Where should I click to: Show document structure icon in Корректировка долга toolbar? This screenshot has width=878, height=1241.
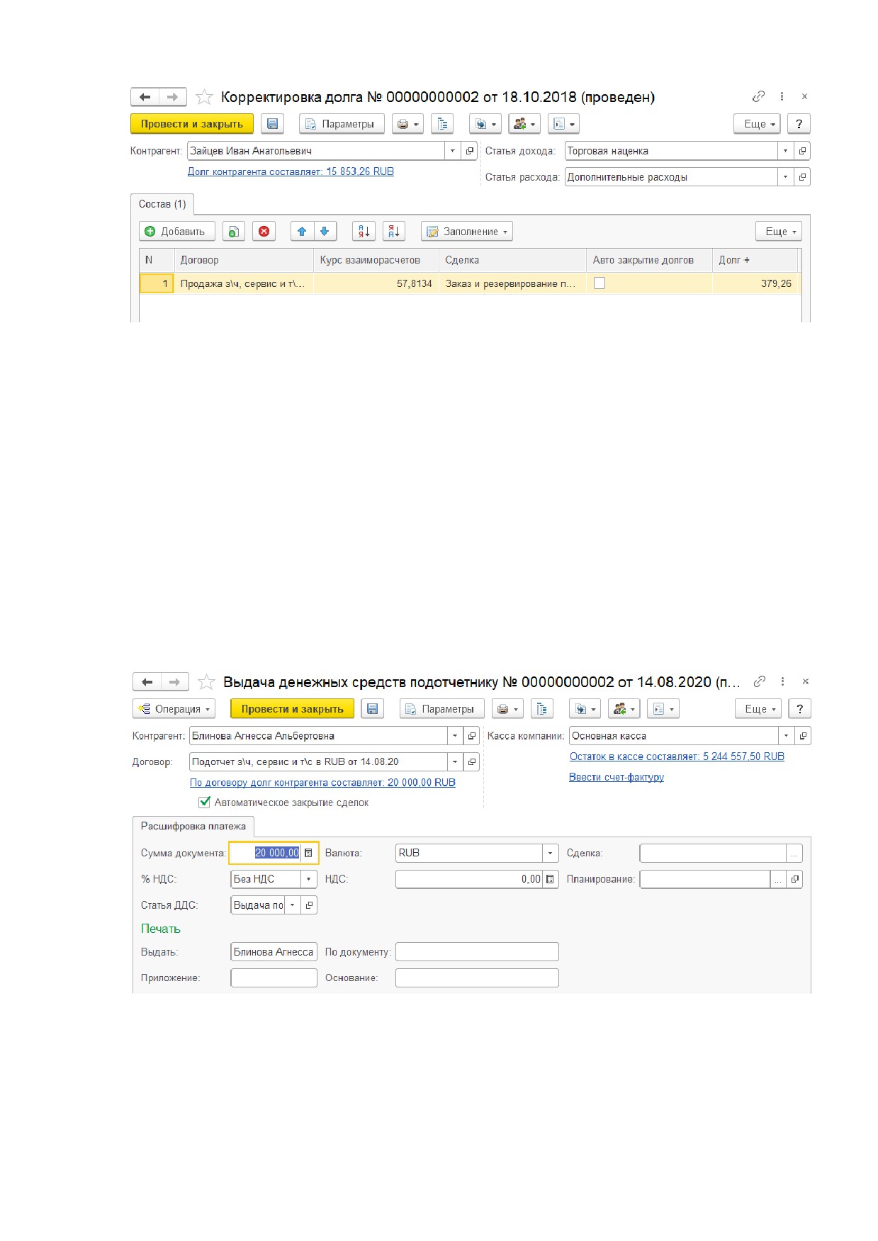coord(442,124)
